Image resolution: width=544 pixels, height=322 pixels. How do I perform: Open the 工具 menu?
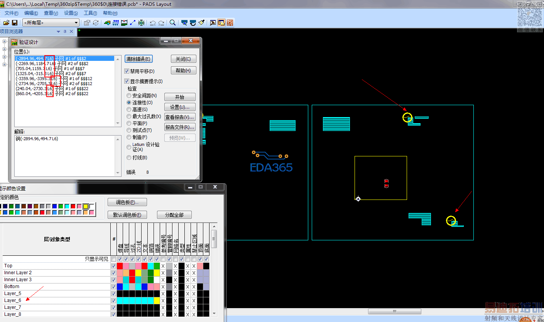click(90, 13)
